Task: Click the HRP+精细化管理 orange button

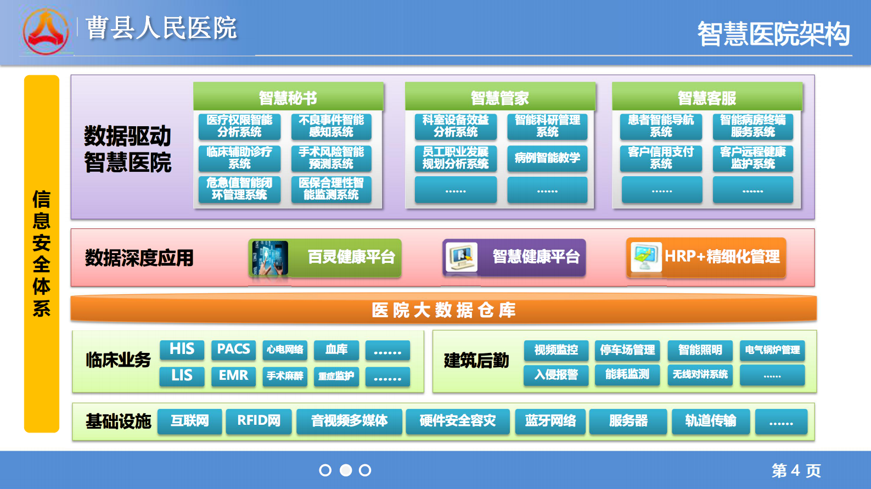Action: (x=706, y=257)
